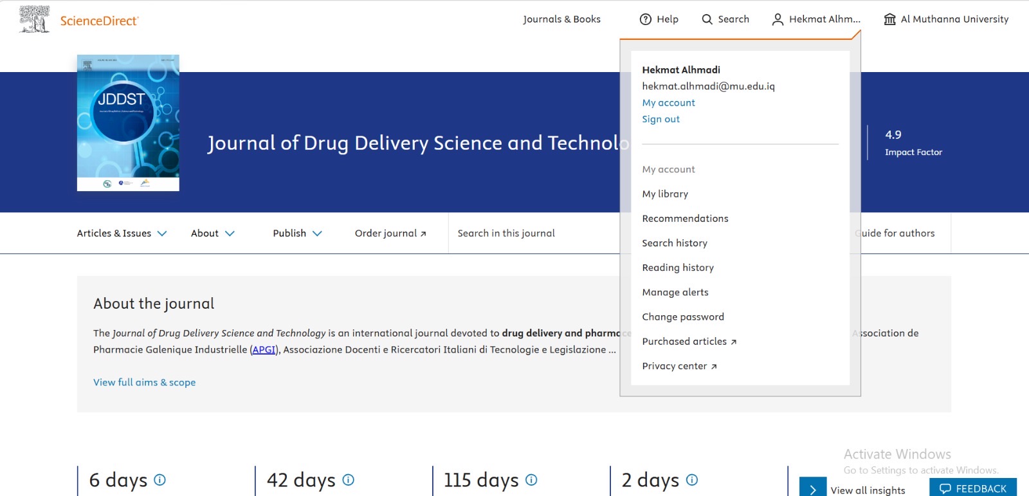Open the Feedback button
The width and height of the screenshot is (1029, 496).
972,488
